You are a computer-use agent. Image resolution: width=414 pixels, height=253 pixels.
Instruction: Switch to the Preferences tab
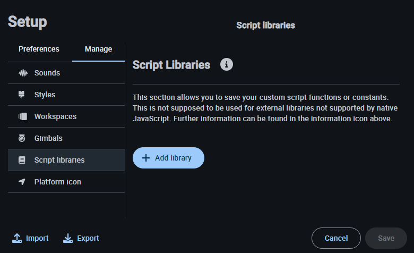pos(39,49)
